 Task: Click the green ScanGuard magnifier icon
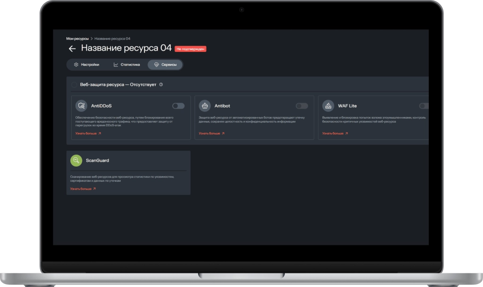(x=76, y=160)
